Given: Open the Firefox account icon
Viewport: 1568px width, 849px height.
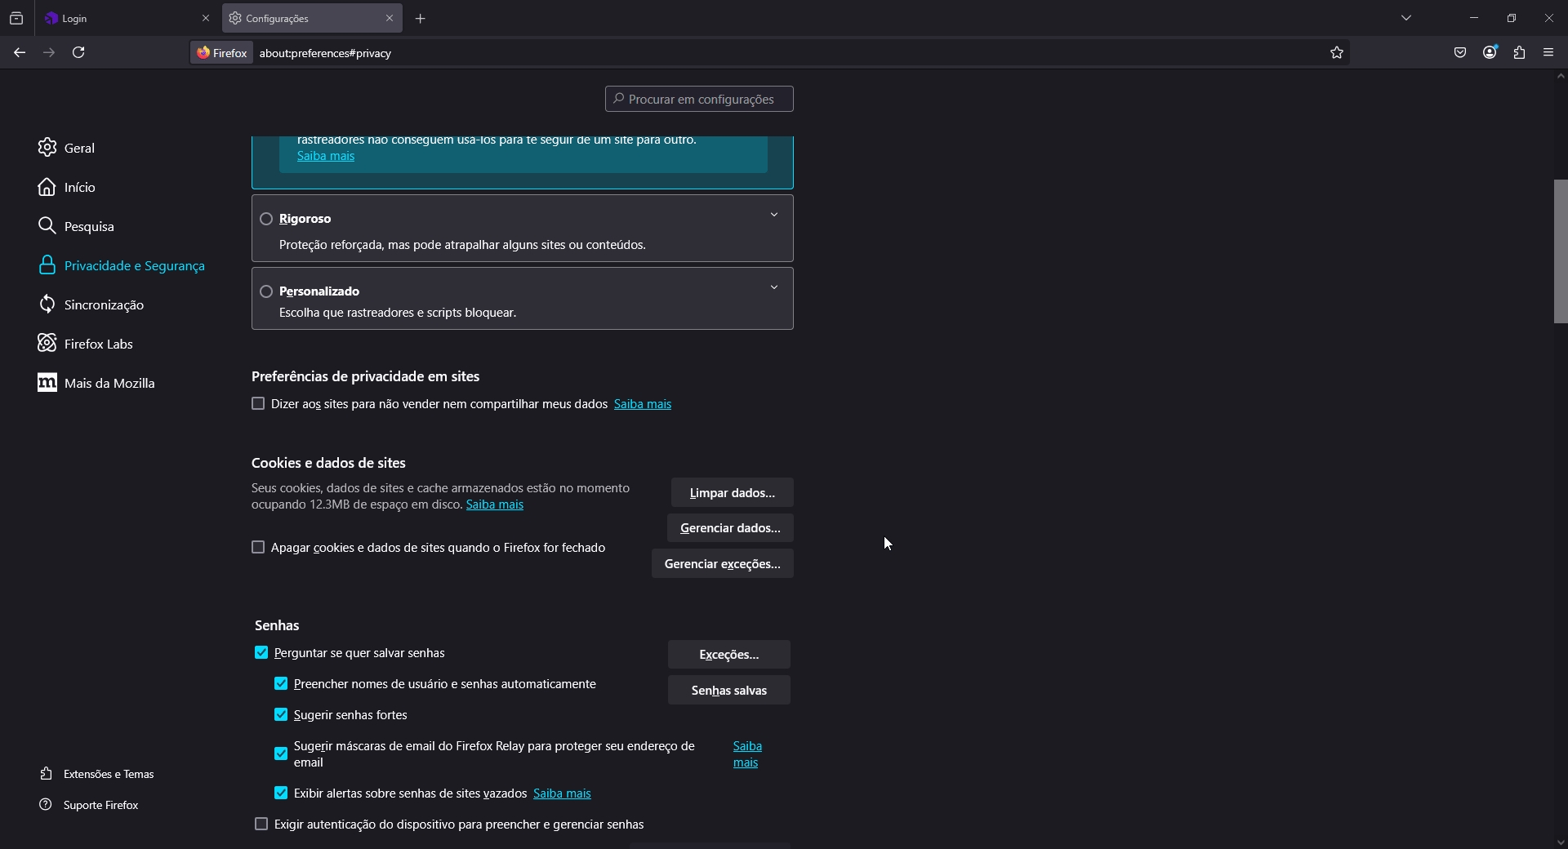Looking at the screenshot, I should pyautogui.click(x=1490, y=53).
